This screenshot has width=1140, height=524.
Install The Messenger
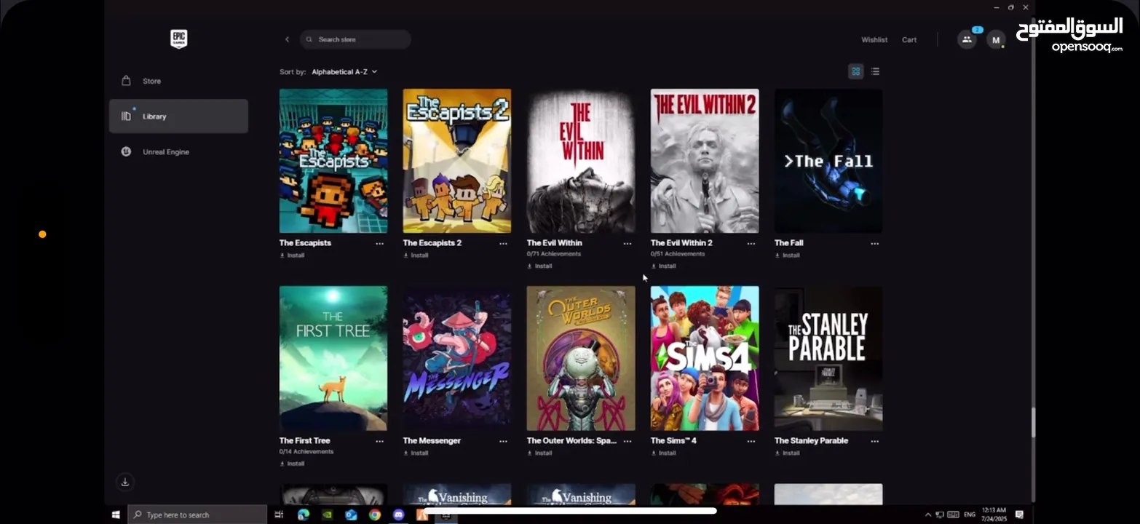(416, 453)
